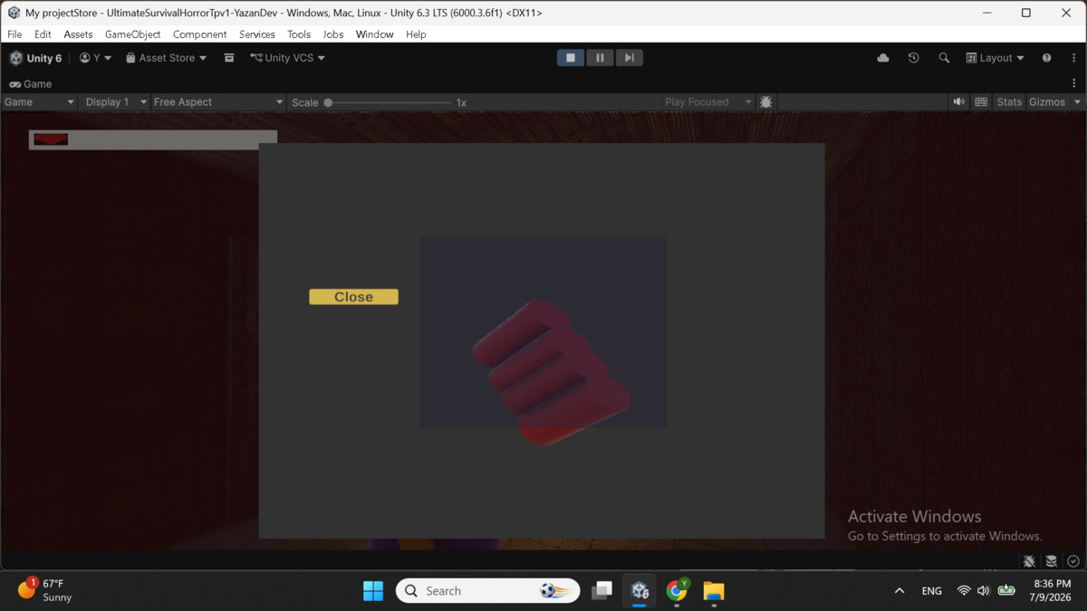
Task: Open the Layout dropdown
Action: pos(995,58)
